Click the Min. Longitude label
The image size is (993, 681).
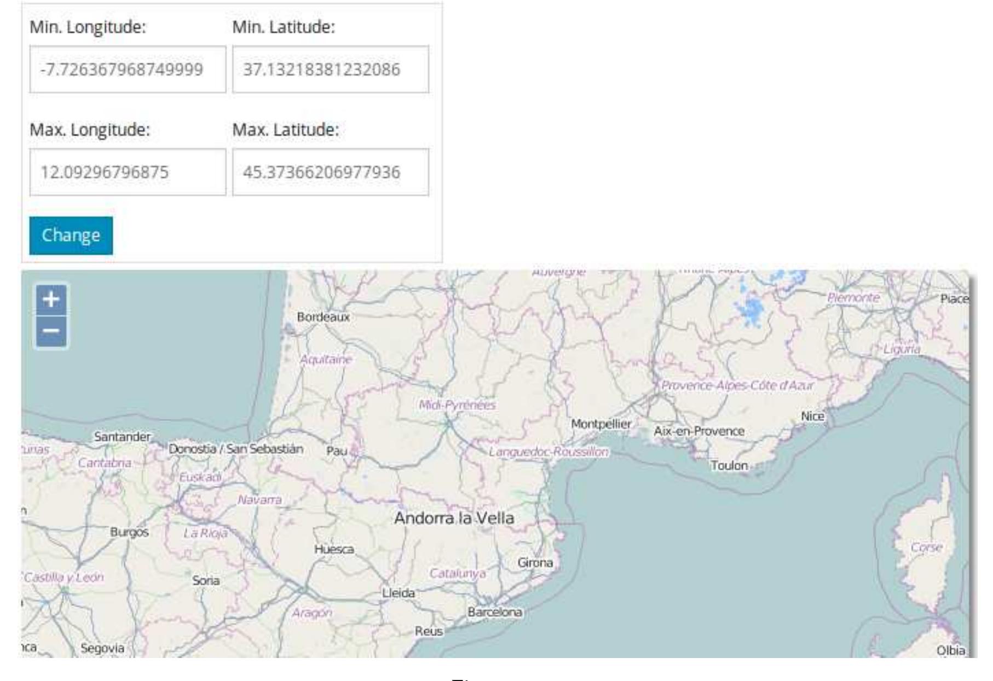tap(88, 27)
